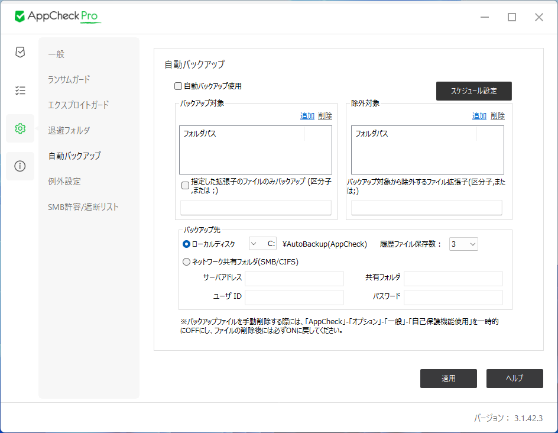Viewport: 558px width, 433px height.
Task: Click the サーバアドレス input field
Action: 294,278
